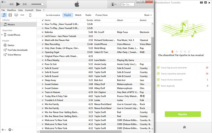Image resolution: width=212 pixels, height=133 pixels.
Task: Select Musica in the Libreria sidebar
Action: pos(18,25)
